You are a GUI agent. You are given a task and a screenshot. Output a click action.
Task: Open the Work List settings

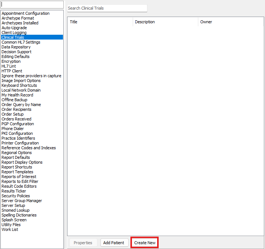10,229
